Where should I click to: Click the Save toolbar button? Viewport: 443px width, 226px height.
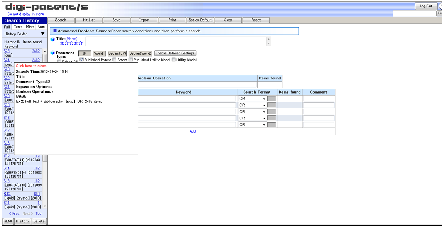coord(116,20)
